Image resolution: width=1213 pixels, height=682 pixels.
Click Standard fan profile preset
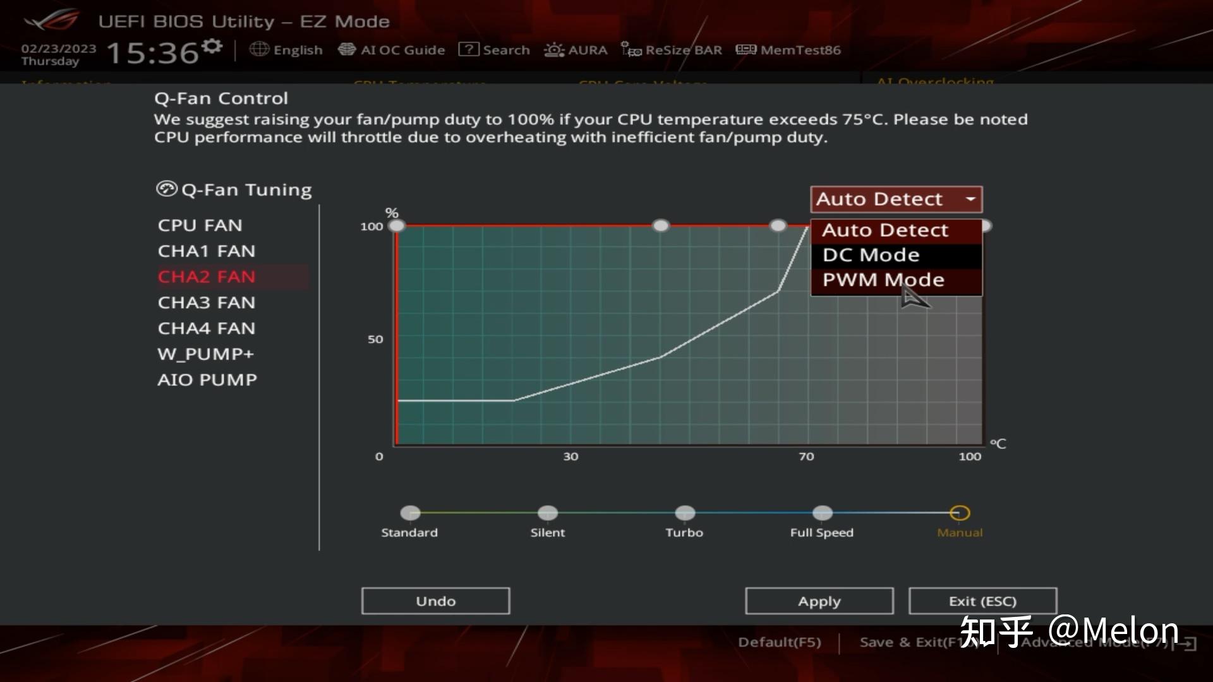click(x=408, y=512)
